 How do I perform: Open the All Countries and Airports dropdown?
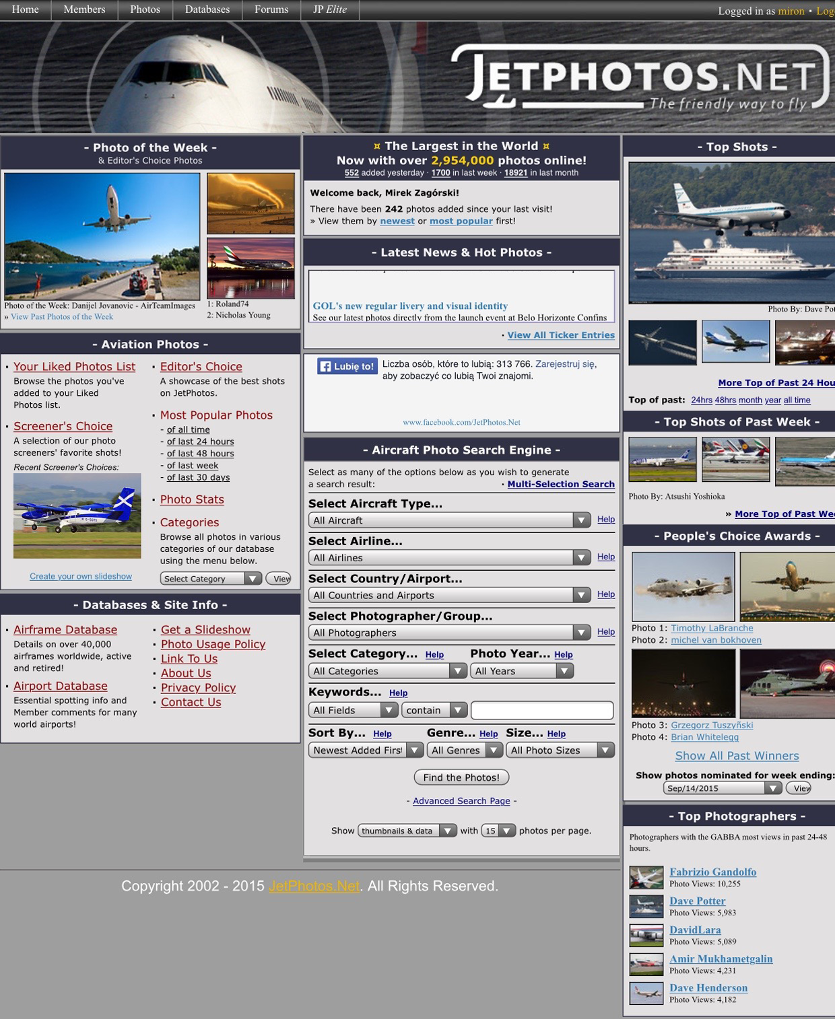tap(450, 596)
